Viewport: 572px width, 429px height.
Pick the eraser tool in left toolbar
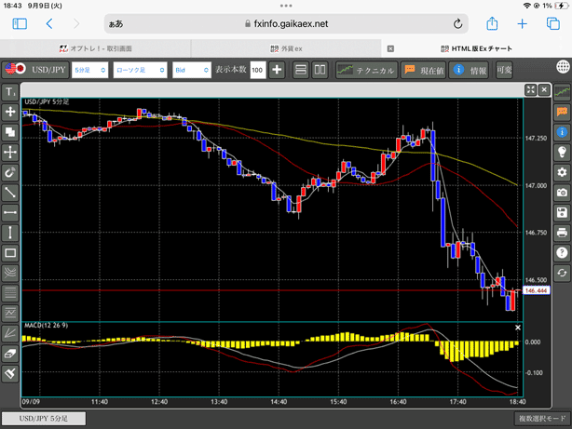point(10,354)
